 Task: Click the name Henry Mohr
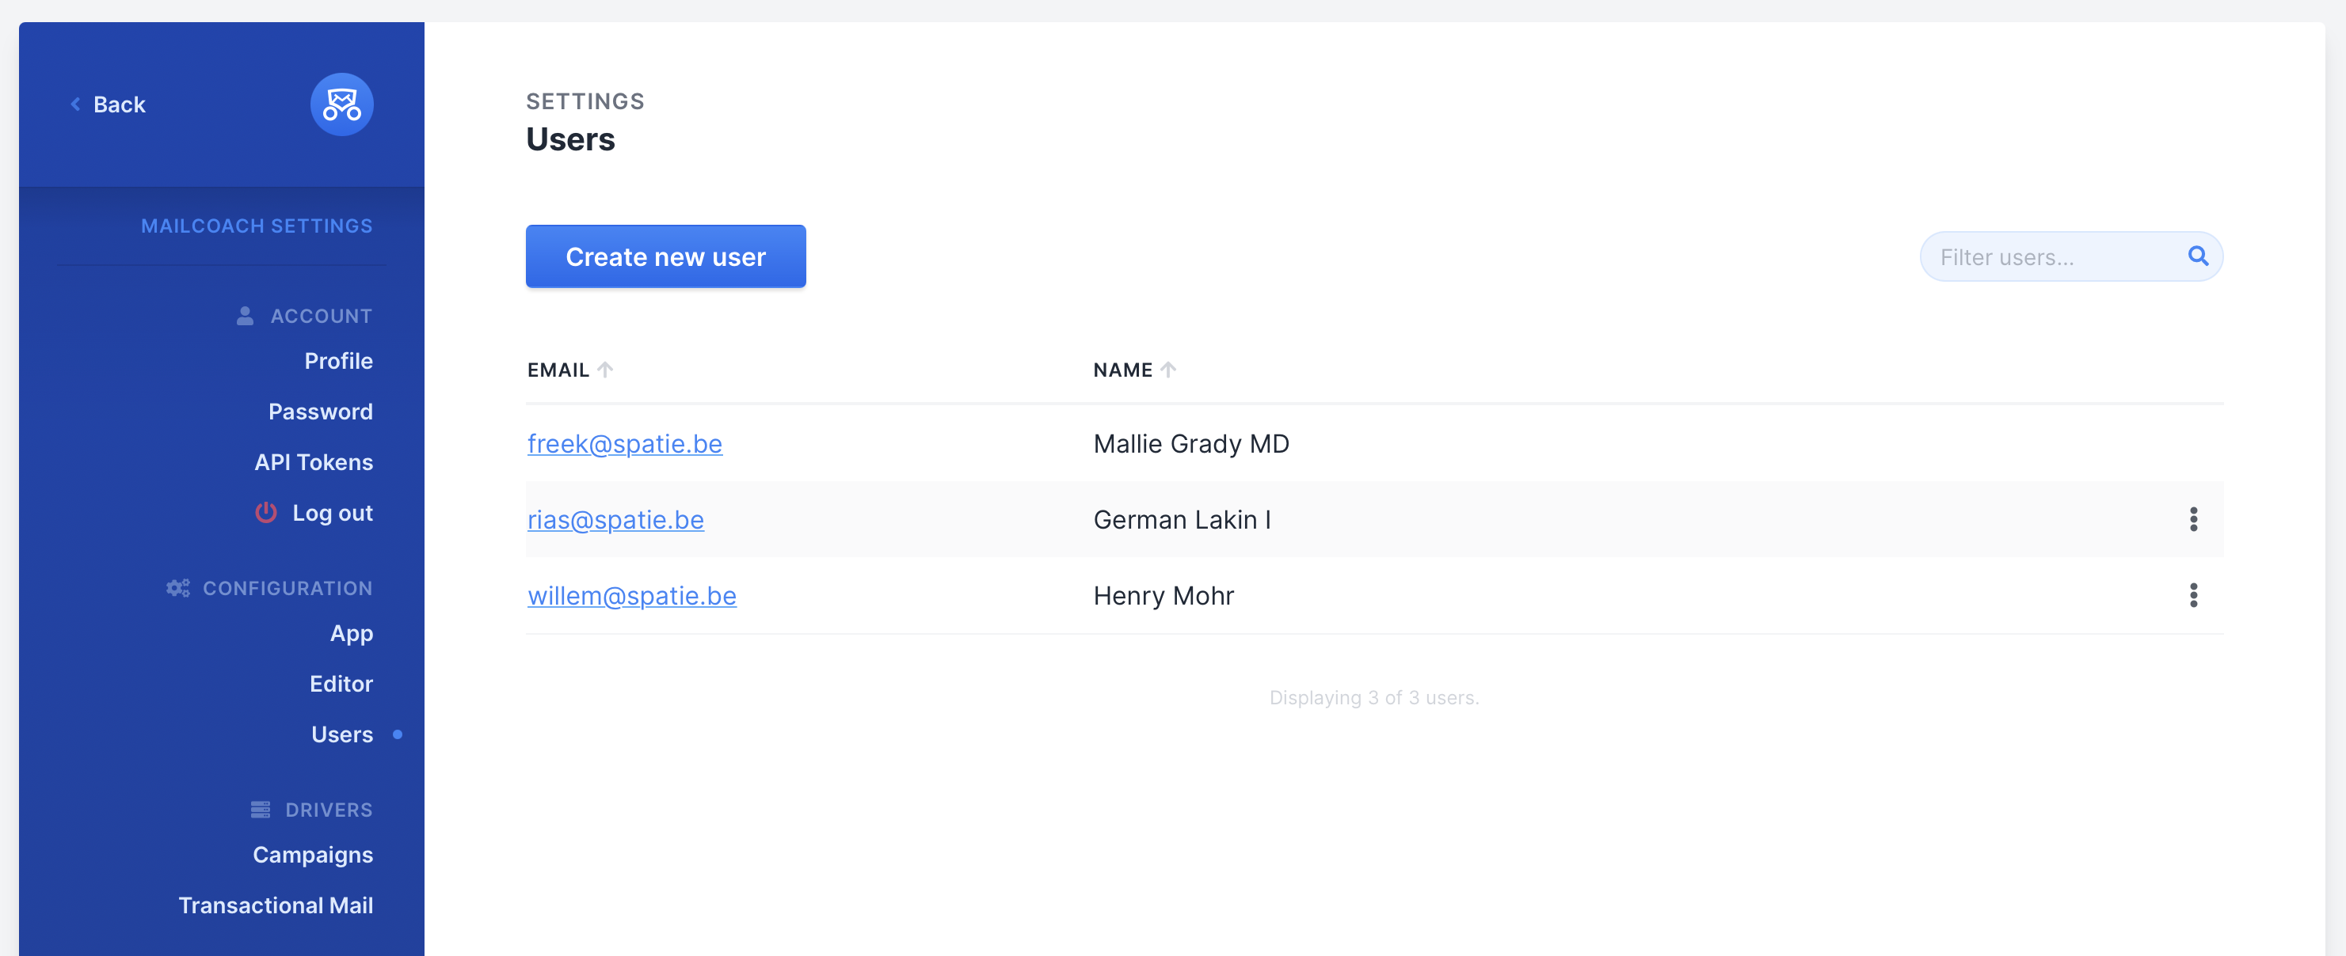(x=1164, y=596)
